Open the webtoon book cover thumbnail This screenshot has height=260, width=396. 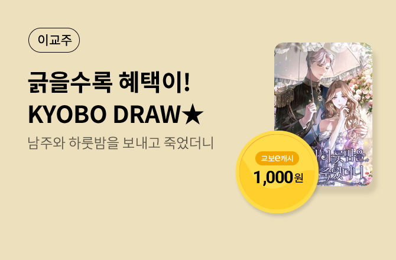[323, 115]
